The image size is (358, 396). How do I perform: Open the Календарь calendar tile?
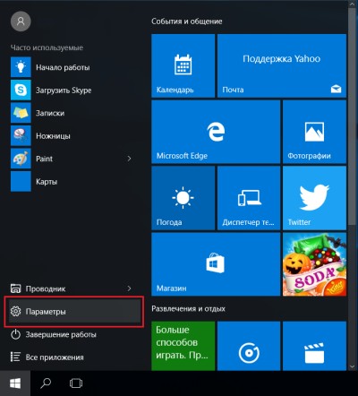click(183, 65)
